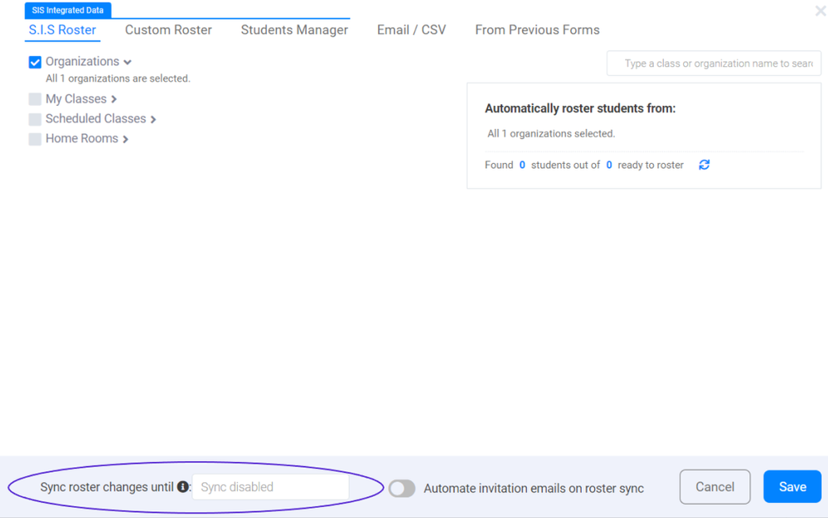Open the Custom Roster tab
Image resolution: width=828 pixels, height=518 pixels.
pyautogui.click(x=168, y=30)
